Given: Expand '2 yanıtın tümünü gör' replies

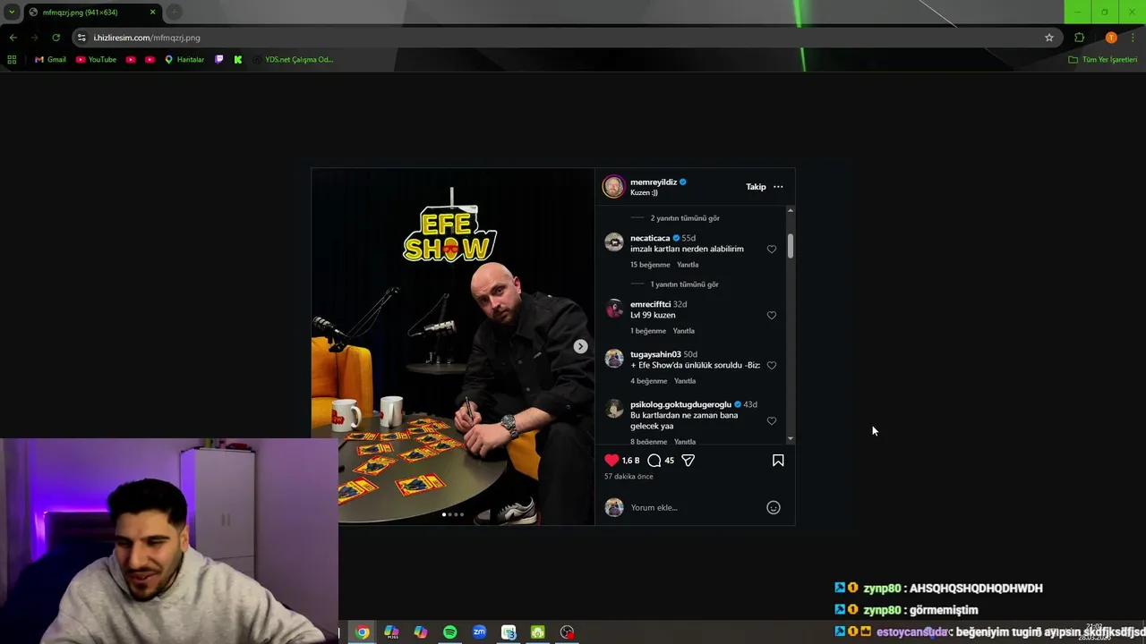Looking at the screenshot, I should (685, 218).
